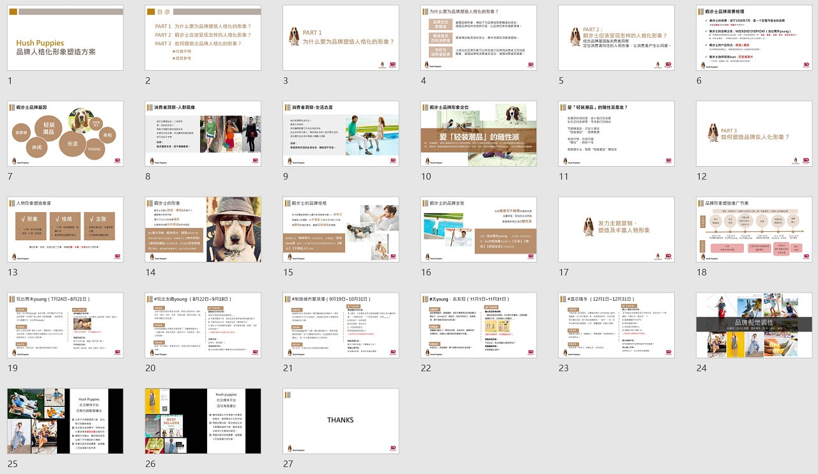Pick the 消费者洞察-生活态度 slide
Image resolution: width=818 pixels, height=474 pixels.
[341, 134]
